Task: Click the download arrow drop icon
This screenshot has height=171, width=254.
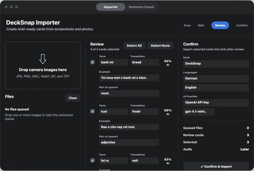Action: click(x=43, y=59)
